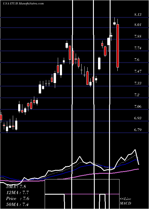
Task: Click the 8.01 price level label
Action: 138,25
